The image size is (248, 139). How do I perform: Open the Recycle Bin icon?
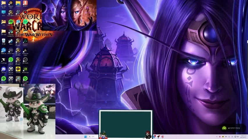tap(3, 42)
